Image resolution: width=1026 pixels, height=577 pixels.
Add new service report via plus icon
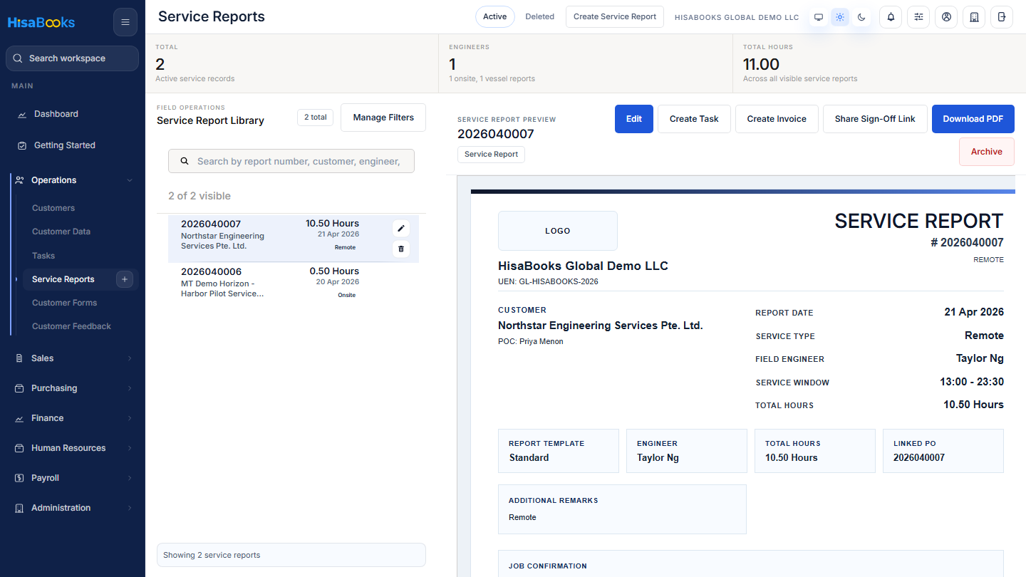click(x=125, y=279)
